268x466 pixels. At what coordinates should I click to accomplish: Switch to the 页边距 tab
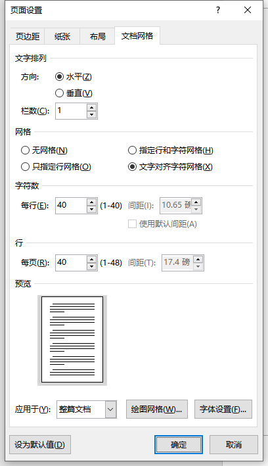pos(28,36)
